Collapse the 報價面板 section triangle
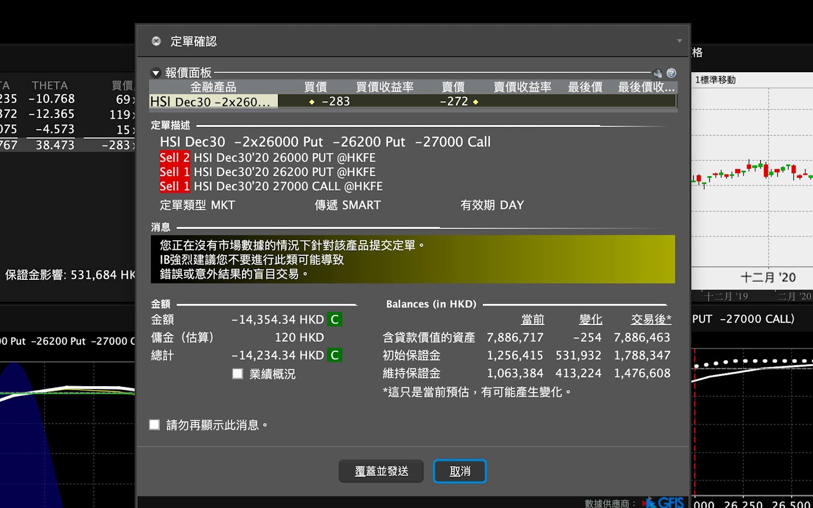Image resolution: width=813 pixels, height=508 pixels. click(x=156, y=73)
